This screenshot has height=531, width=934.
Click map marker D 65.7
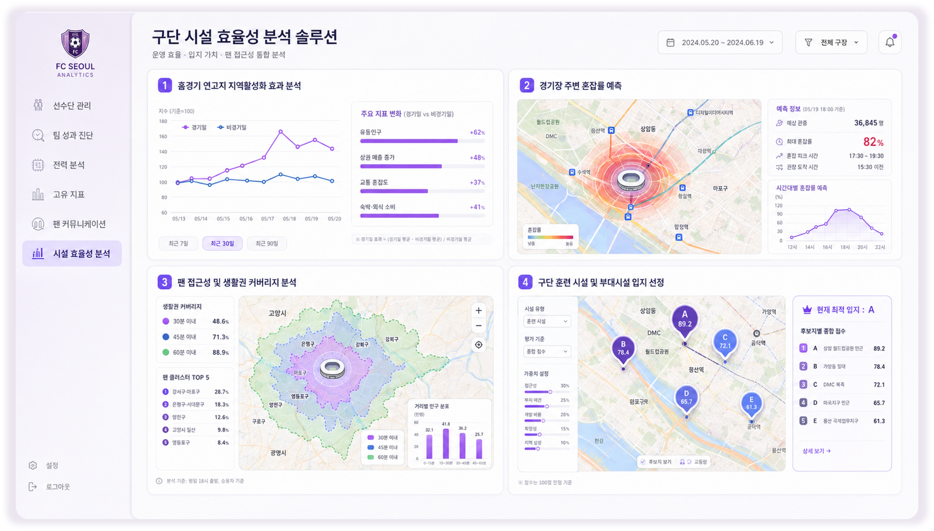[686, 399]
